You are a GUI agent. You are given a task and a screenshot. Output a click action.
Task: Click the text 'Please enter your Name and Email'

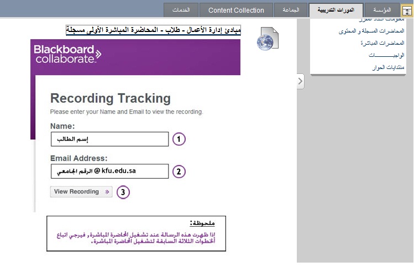(x=97, y=112)
